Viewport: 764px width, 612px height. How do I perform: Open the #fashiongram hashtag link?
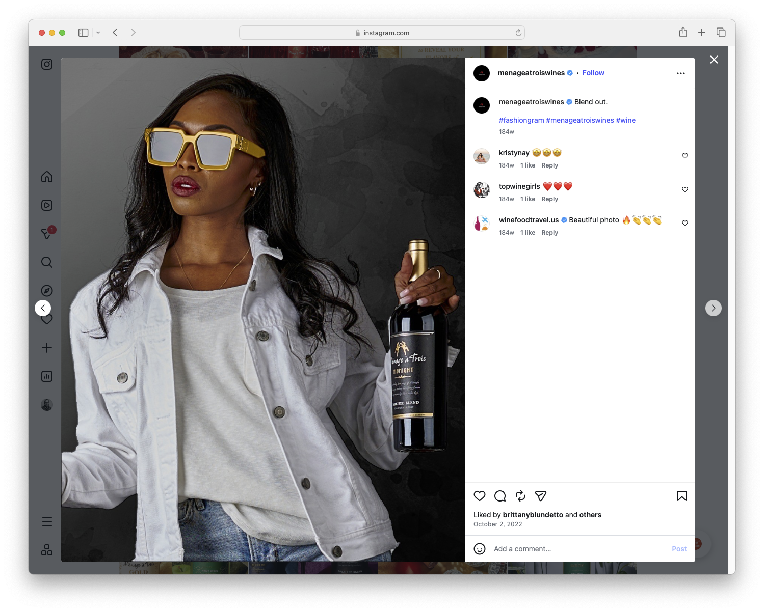click(x=521, y=120)
